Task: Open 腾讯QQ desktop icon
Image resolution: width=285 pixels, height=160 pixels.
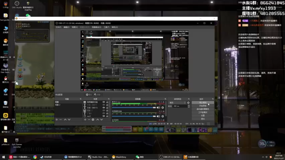Action: (x=5, y=80)
